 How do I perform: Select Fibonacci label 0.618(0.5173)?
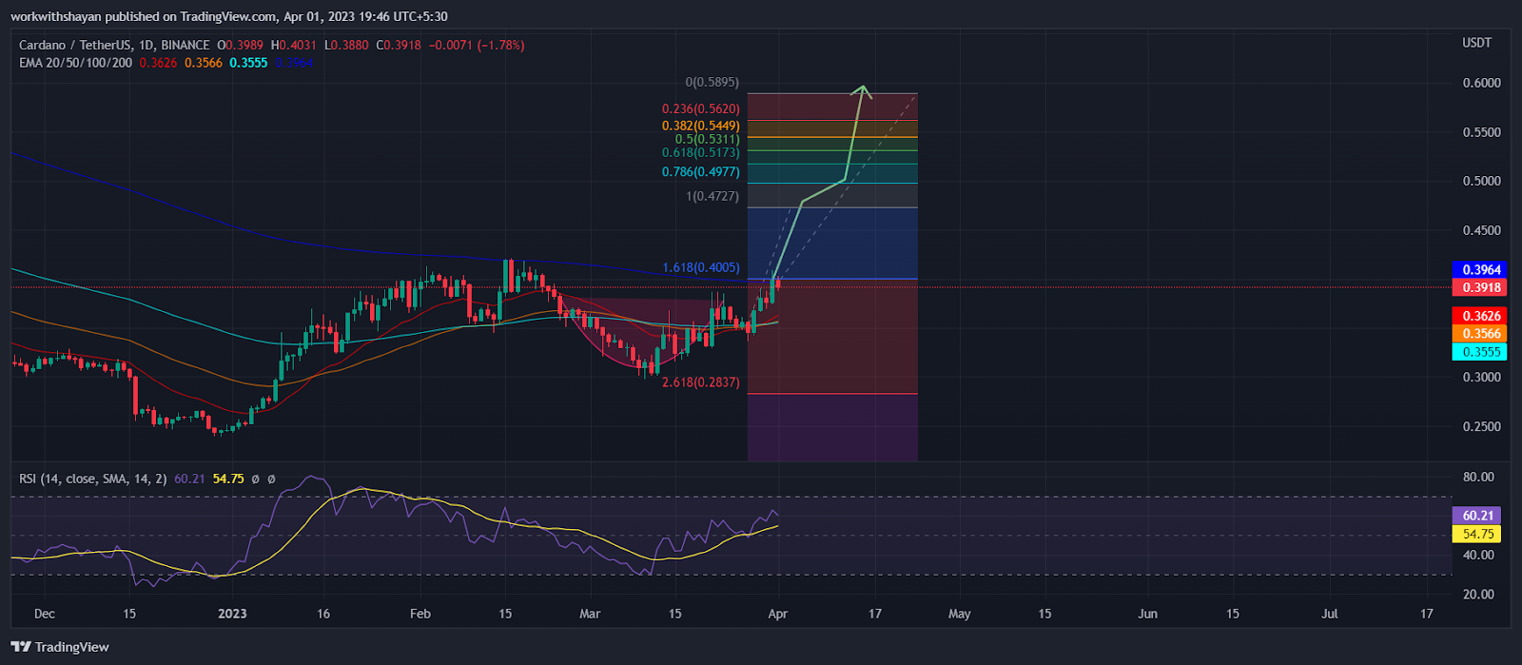tap(700, 152)
